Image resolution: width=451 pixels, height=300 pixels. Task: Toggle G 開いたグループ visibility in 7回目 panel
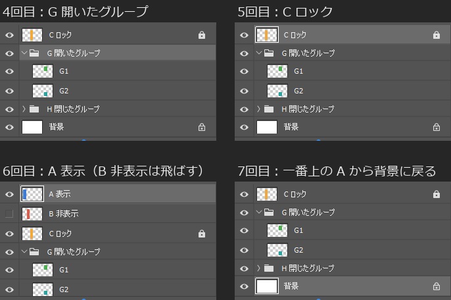tap(244, 213)
